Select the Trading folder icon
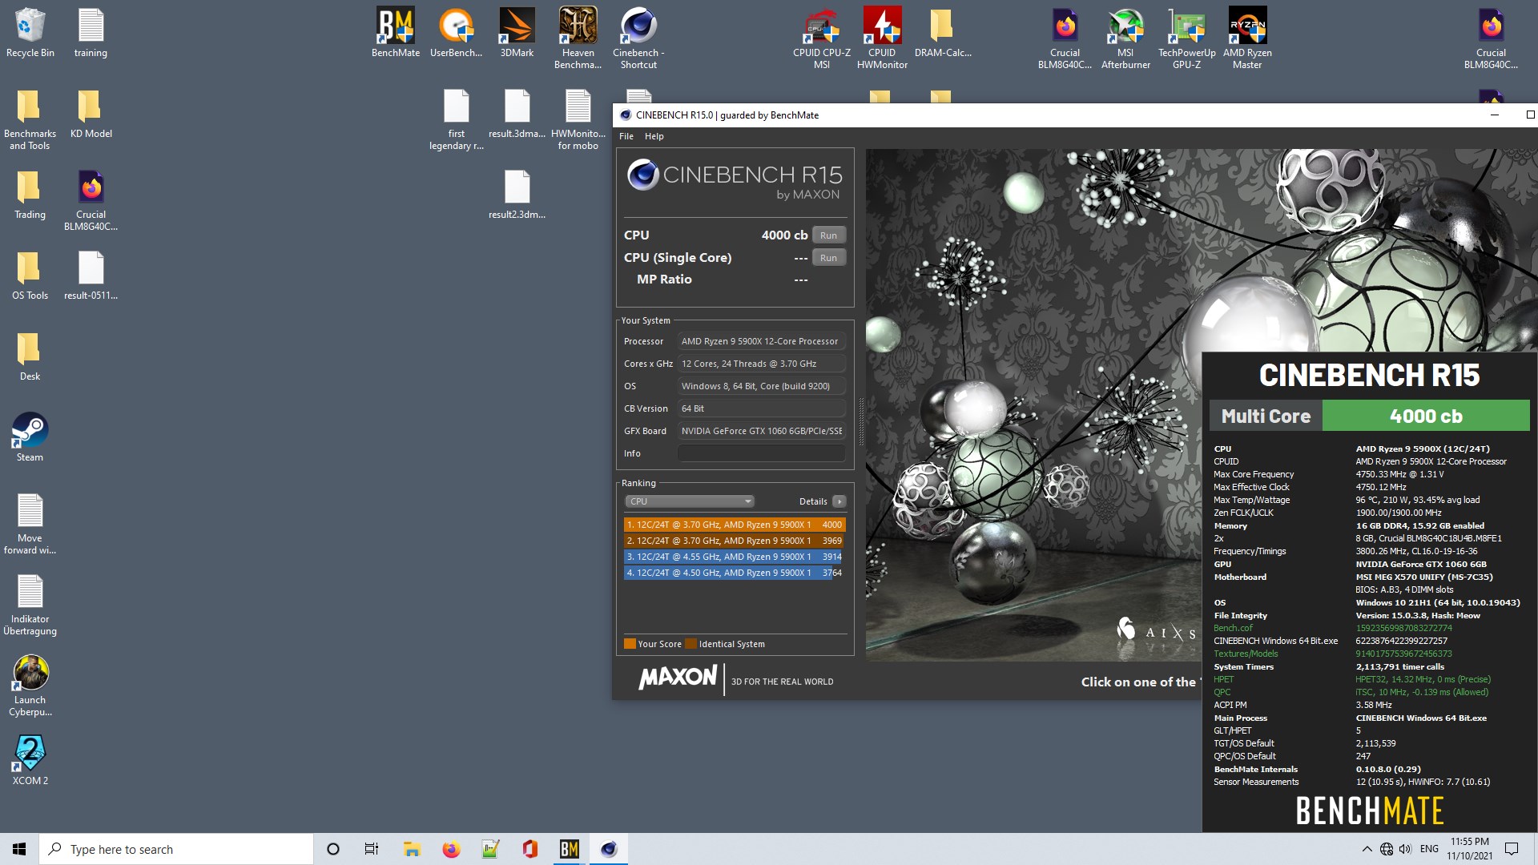The image size is (1538, 865). pos(30,195)
